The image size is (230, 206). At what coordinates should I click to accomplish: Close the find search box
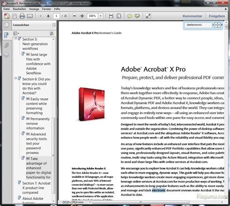pyautogui.click(x=222, y=25)
